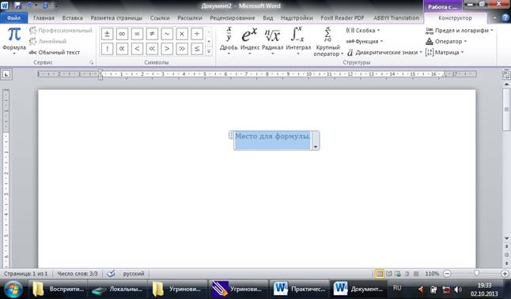Select the Обычный текст option
Screen dimensions: 511x299
tap(55, 52)
